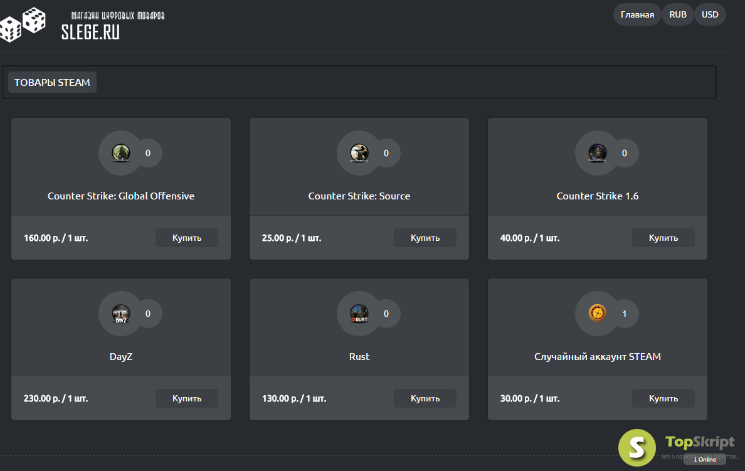The height and width of the screenshot is (471, 745).
Task: Click the Магазин цифровых товаров tagline
Action: 118,16
